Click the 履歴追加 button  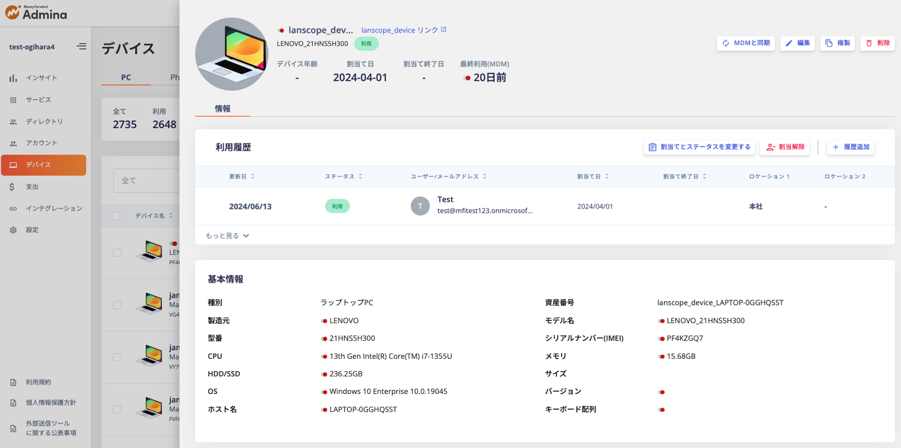point(851,147)
